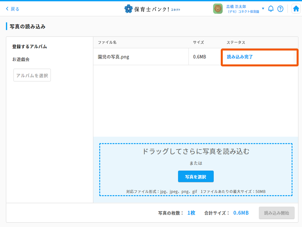This screenshot has width=302, height=227.
Task: Click the user name 高橋 浩太郎
Action: [x=236, y=7]
